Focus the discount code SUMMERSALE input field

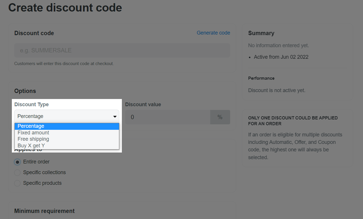[122, 50]
